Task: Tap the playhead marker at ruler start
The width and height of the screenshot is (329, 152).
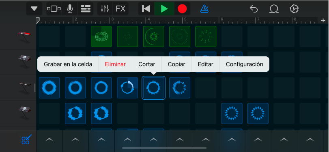Action: click(38, 20)
